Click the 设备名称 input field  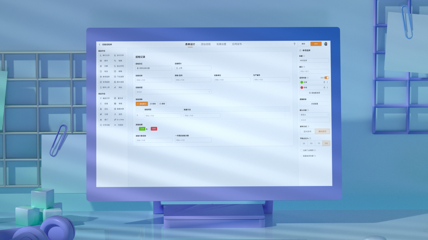153,80
